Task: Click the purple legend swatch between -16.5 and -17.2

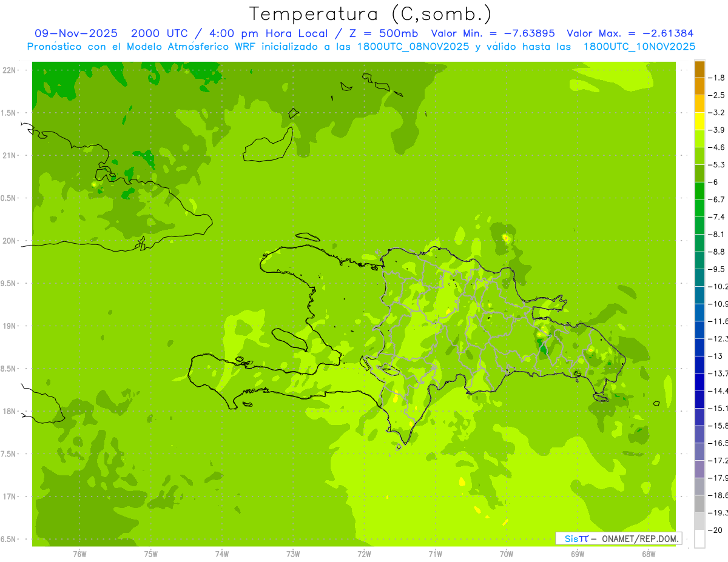Action: pyautogui.click(x=699, y=452)
